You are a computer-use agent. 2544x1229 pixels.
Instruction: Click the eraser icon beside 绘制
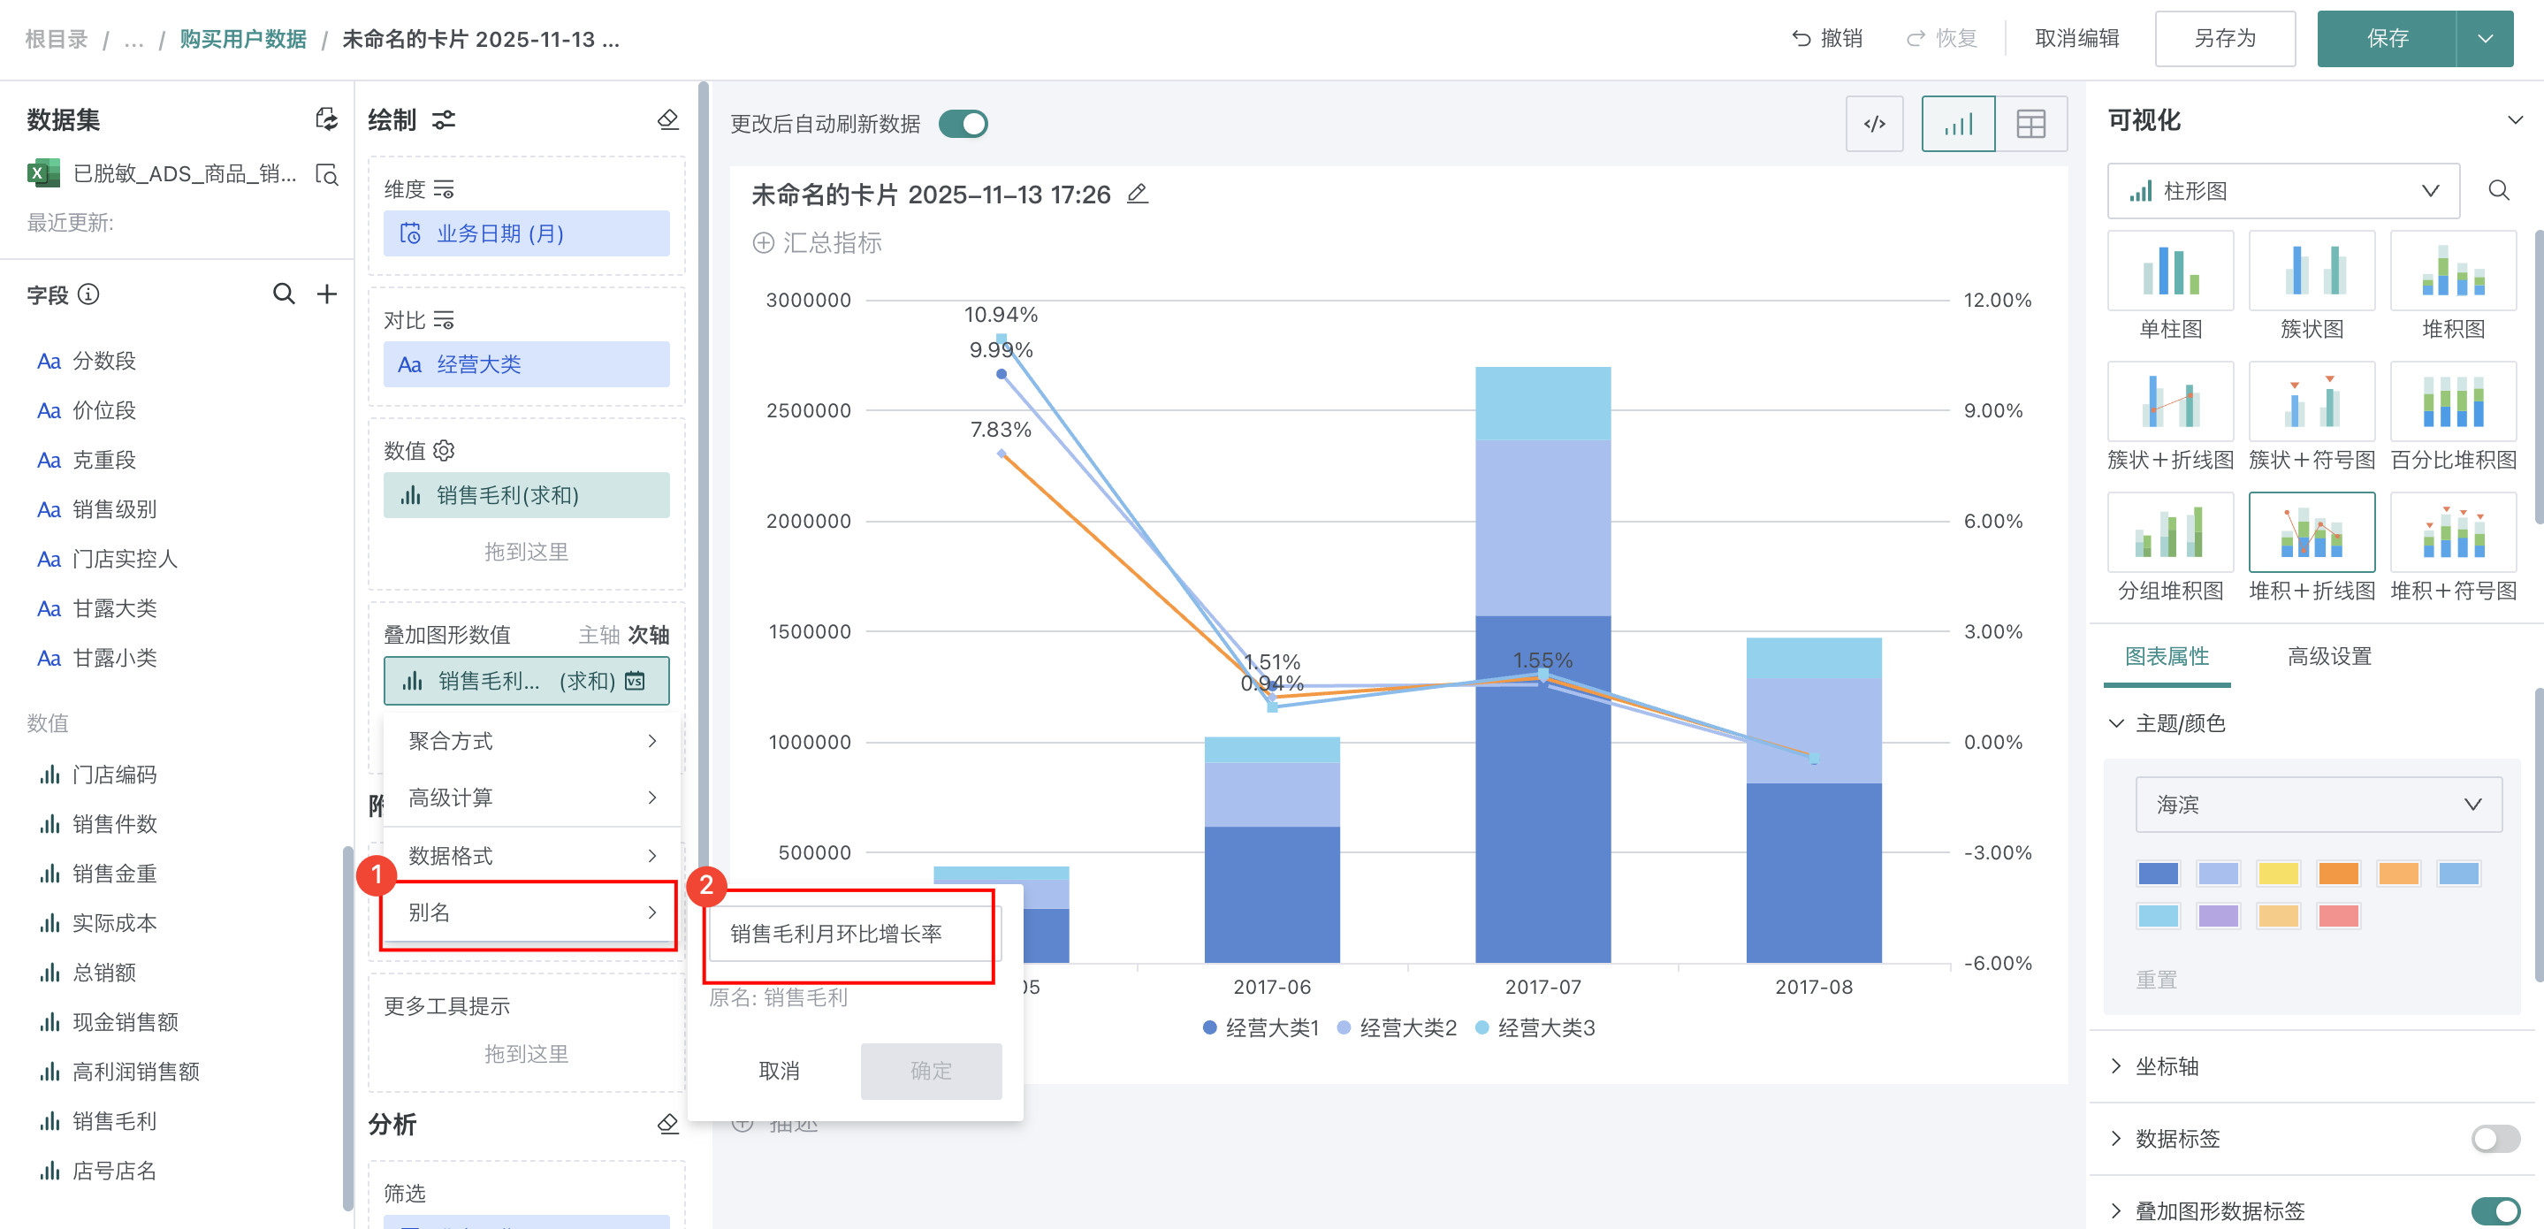[x=667, y=119]
